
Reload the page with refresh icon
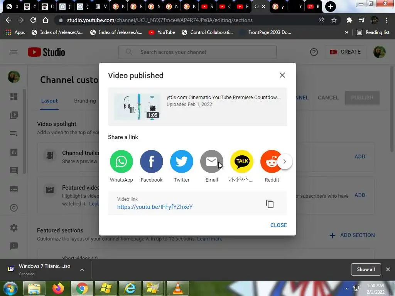point(33,20)
